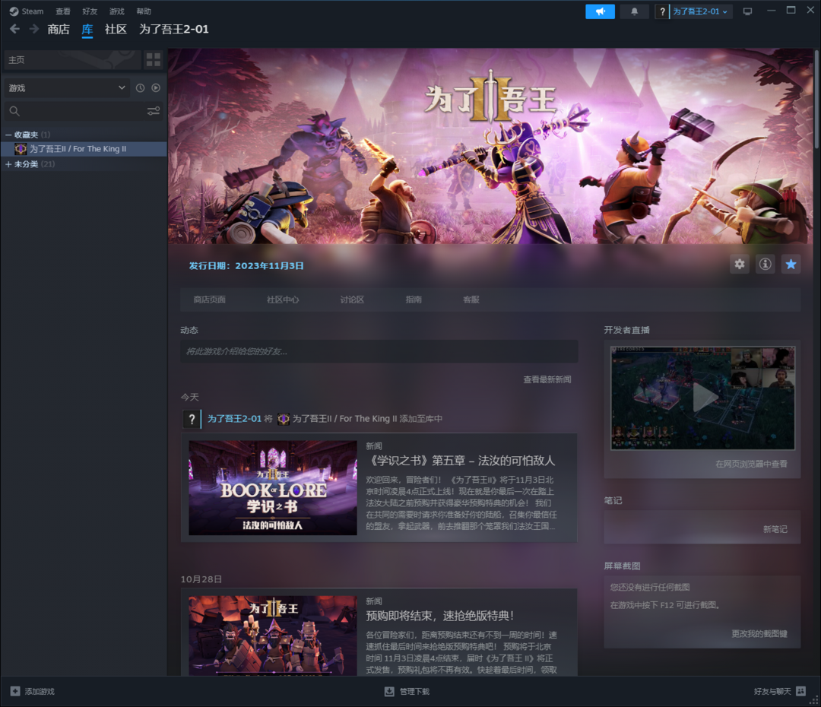Image resolution: width=821 pixels, height=707 pixels.
Task: Open game settings gear icon
Action: (x=740, y=264)
